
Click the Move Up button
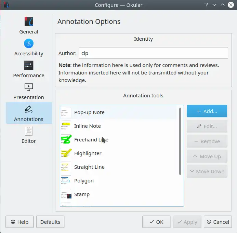pyautogui.click(x=207, y=156)
